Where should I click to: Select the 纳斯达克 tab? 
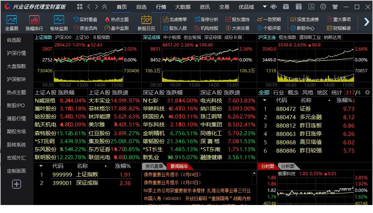coord(332,37)
